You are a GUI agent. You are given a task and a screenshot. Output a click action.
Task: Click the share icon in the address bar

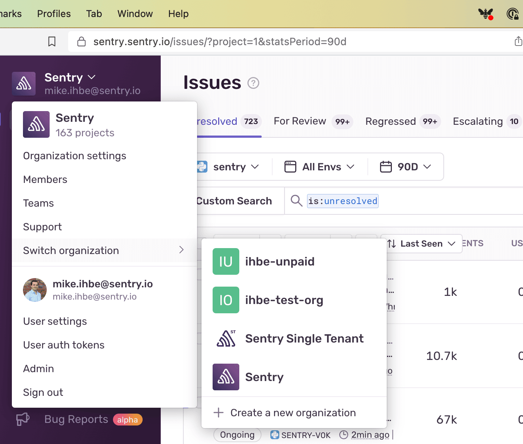[518, 41]
